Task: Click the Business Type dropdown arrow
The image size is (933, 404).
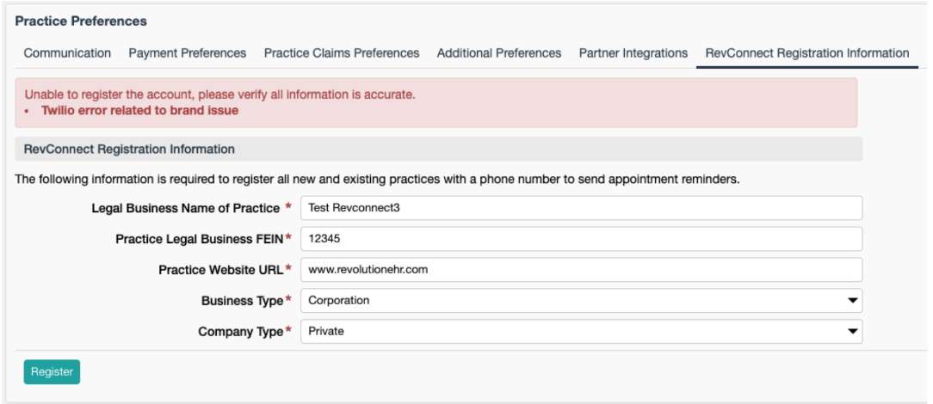Action: (852, 301)
